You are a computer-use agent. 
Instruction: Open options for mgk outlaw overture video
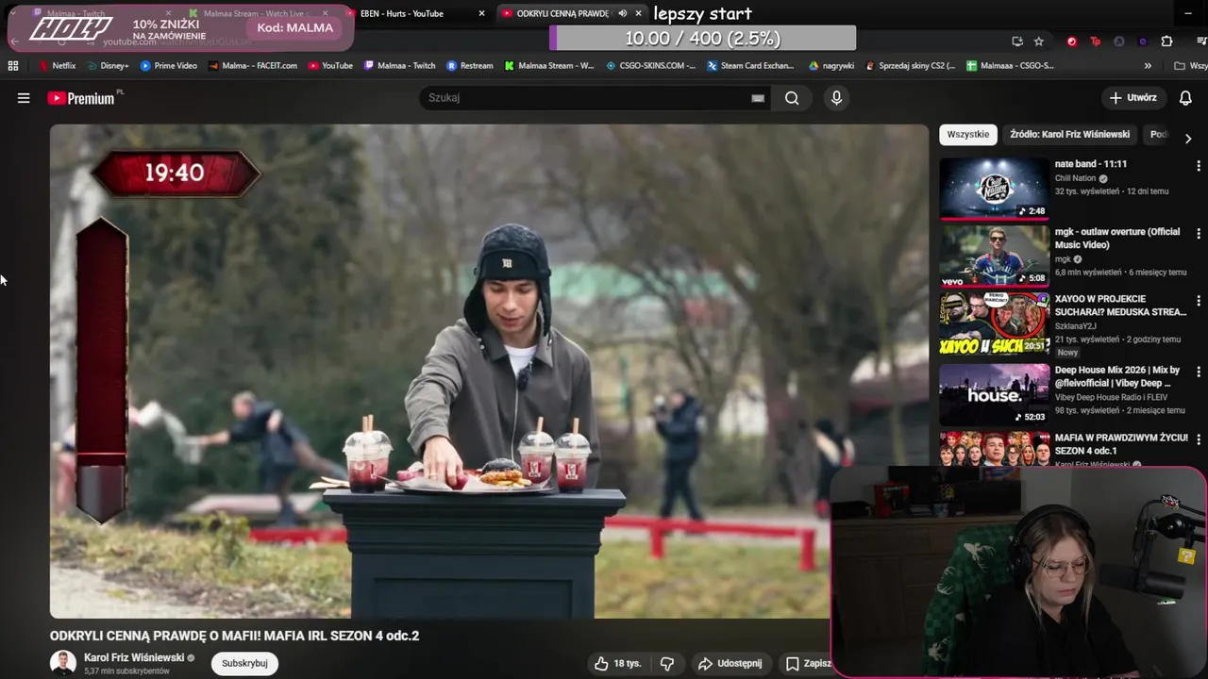point(1199,233)
